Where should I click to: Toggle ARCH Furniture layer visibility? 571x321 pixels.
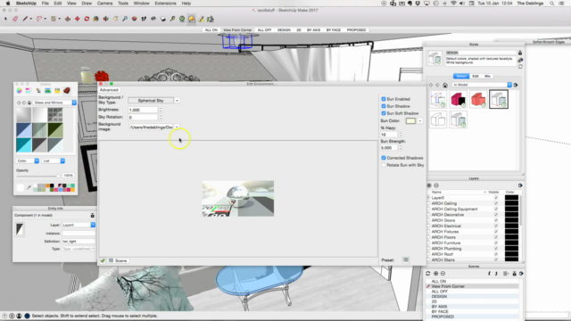click(496, 243)
